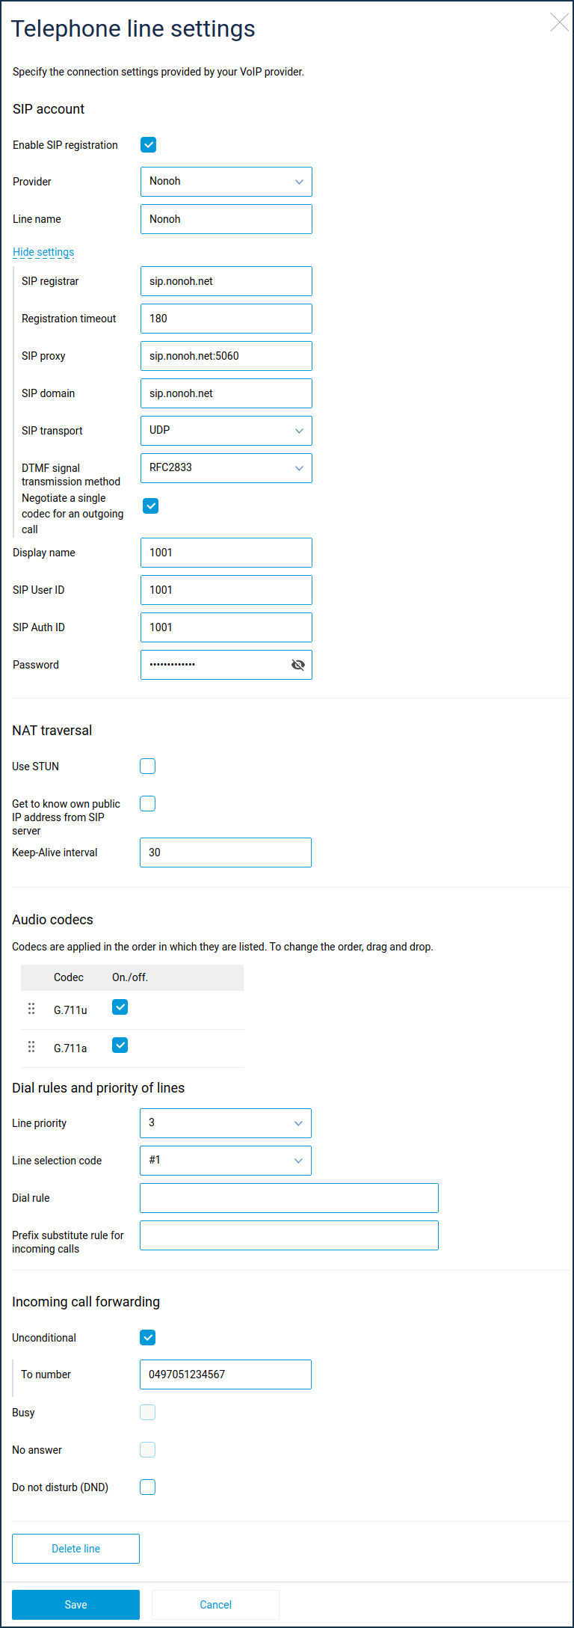Open DTMF signal transmission method dropdown

[226, 468]
